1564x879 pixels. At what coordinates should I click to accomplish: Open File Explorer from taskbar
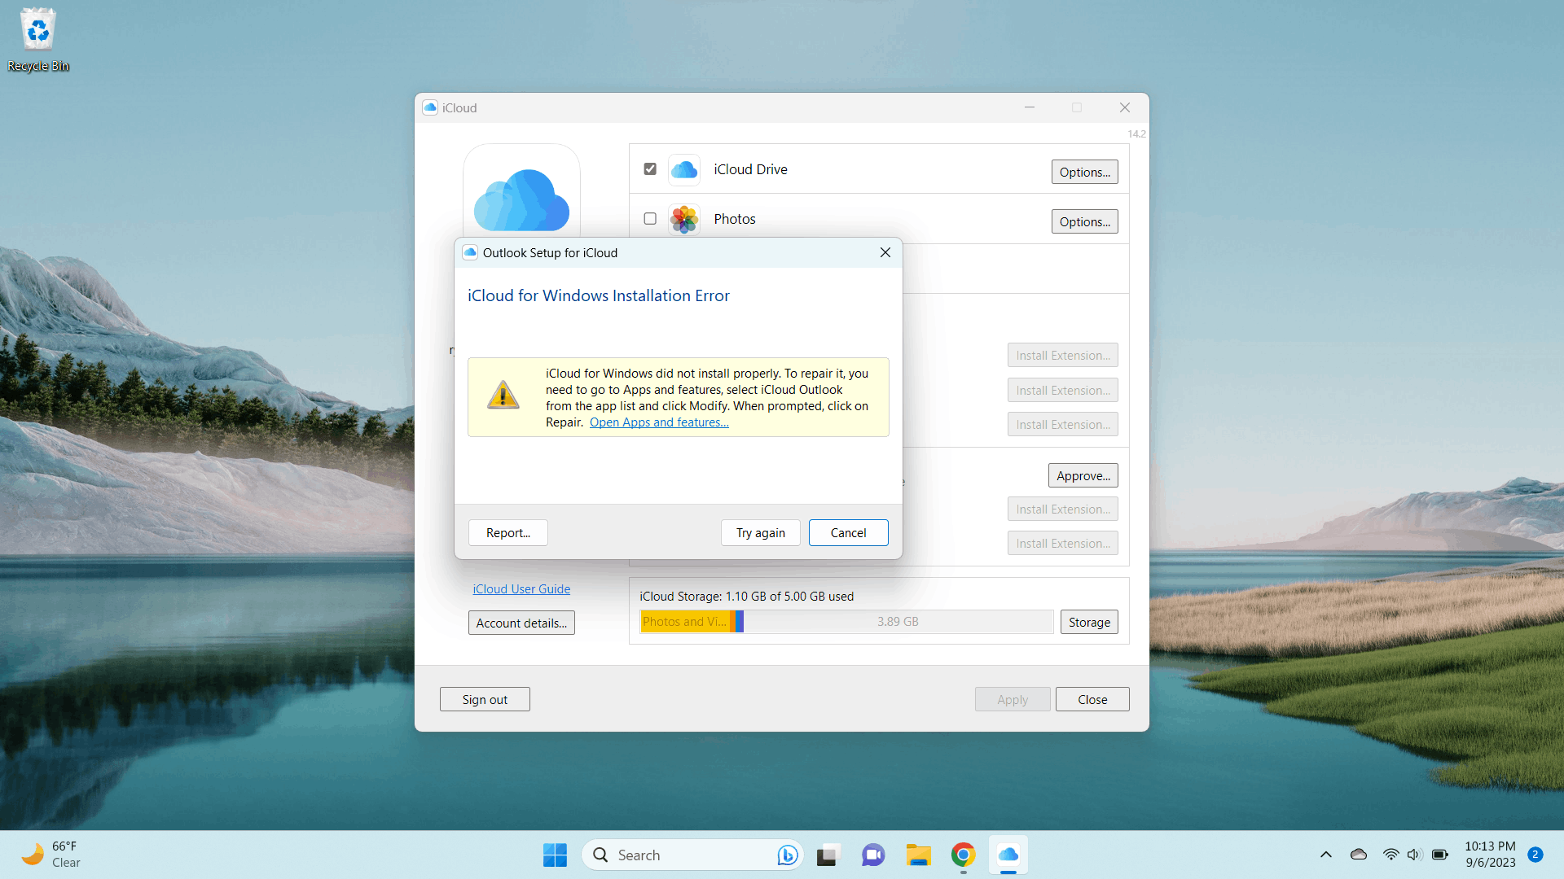click(918, 855)
